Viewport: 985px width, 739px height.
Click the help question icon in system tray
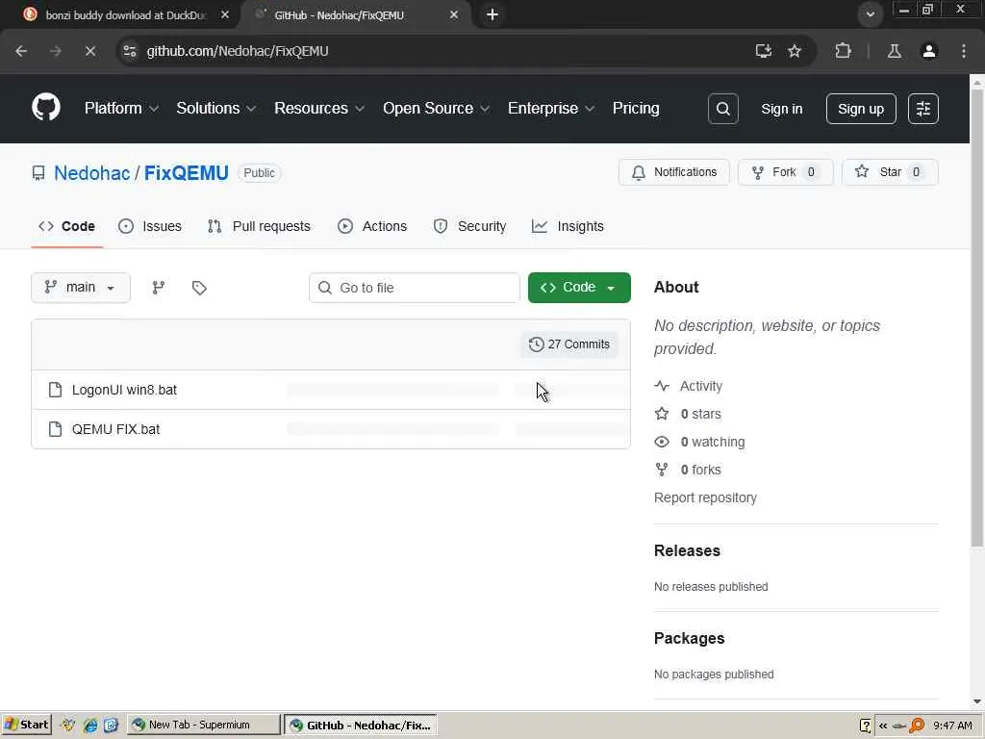pyautogui.click(x=865, y=726)
